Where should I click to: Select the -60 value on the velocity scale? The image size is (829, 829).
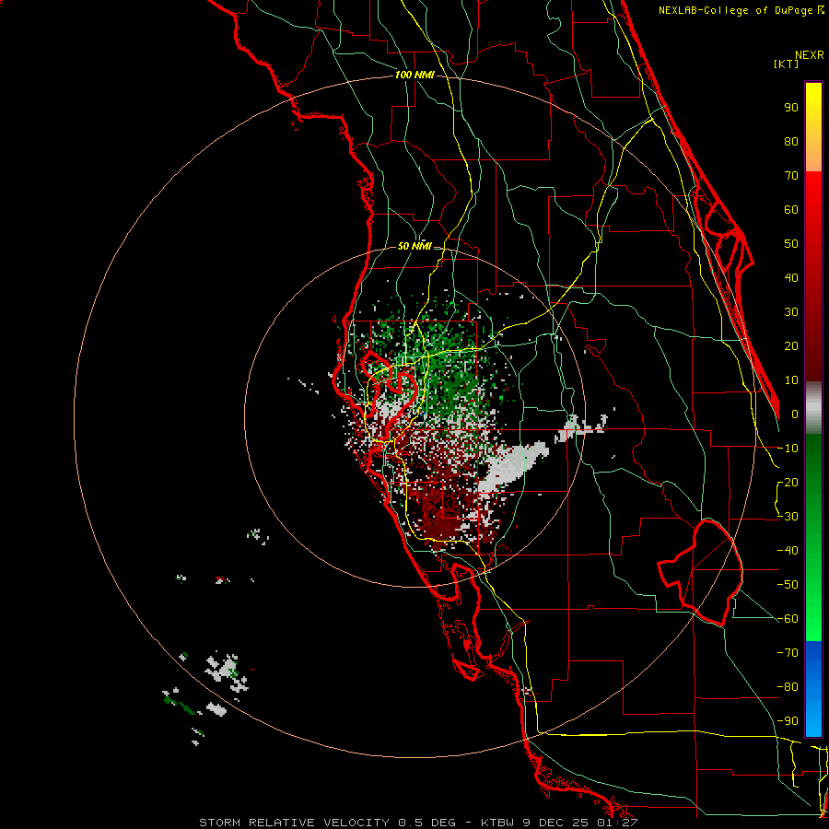[x=788, y=619]
